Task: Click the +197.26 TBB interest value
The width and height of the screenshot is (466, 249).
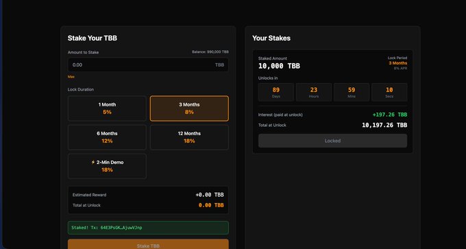Action: coord(390,115)
